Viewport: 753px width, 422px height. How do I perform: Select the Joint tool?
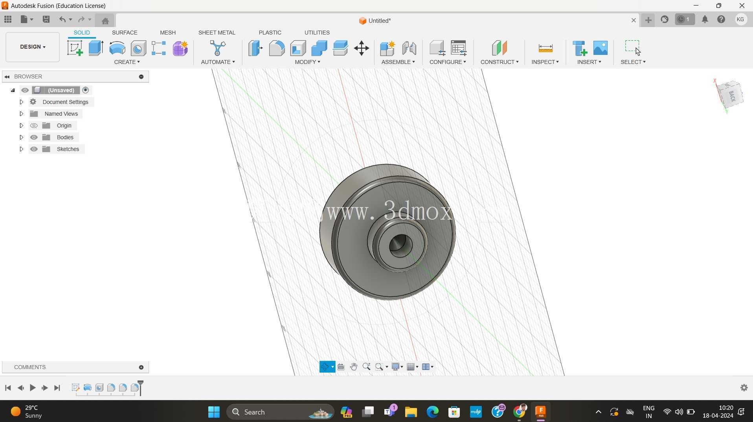tap(409, 48)
